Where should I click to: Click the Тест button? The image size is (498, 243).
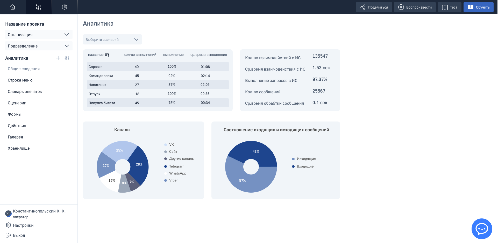pos(450,7)
